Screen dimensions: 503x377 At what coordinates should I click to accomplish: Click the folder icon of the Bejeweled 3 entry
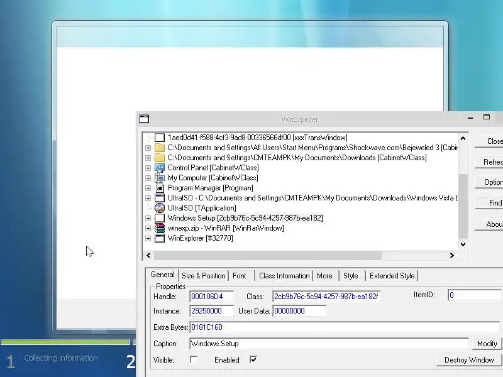coord(160,148)
